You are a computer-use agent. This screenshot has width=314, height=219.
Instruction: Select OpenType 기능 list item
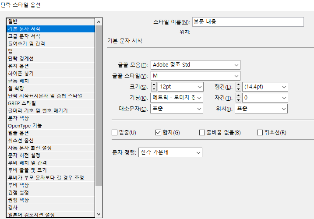point(50,126)
